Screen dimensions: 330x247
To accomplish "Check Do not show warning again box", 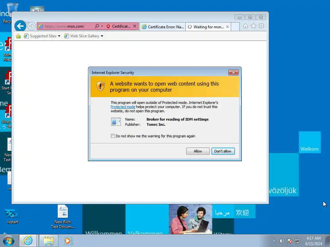I will 113,136.
